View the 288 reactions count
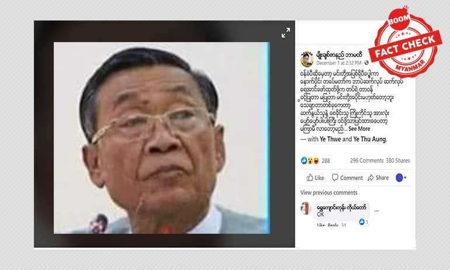 [x=326, y=161]
